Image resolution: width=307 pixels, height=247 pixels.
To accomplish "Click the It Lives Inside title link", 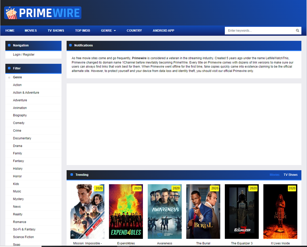I will pyautogui.click(x=280, y=243).
